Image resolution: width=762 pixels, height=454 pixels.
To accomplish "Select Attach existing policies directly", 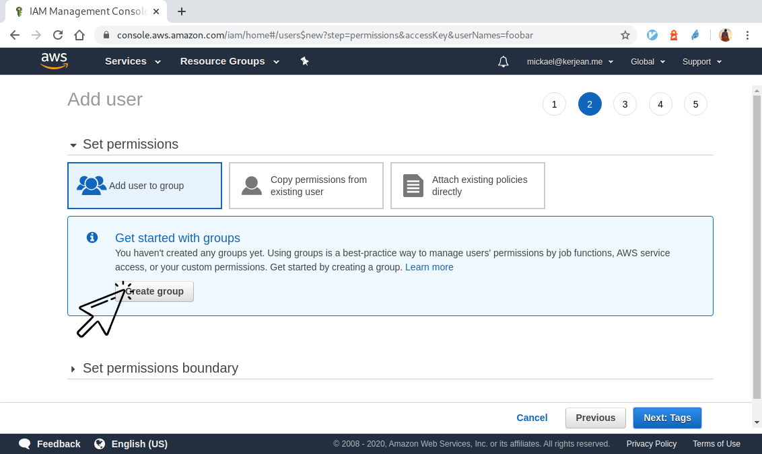I will point(468,186).
